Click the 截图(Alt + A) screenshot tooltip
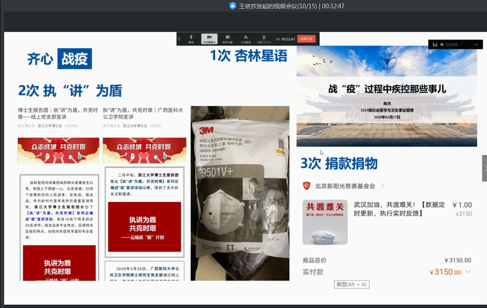Viewport: 487px width, 308px height. click(352, 284)
